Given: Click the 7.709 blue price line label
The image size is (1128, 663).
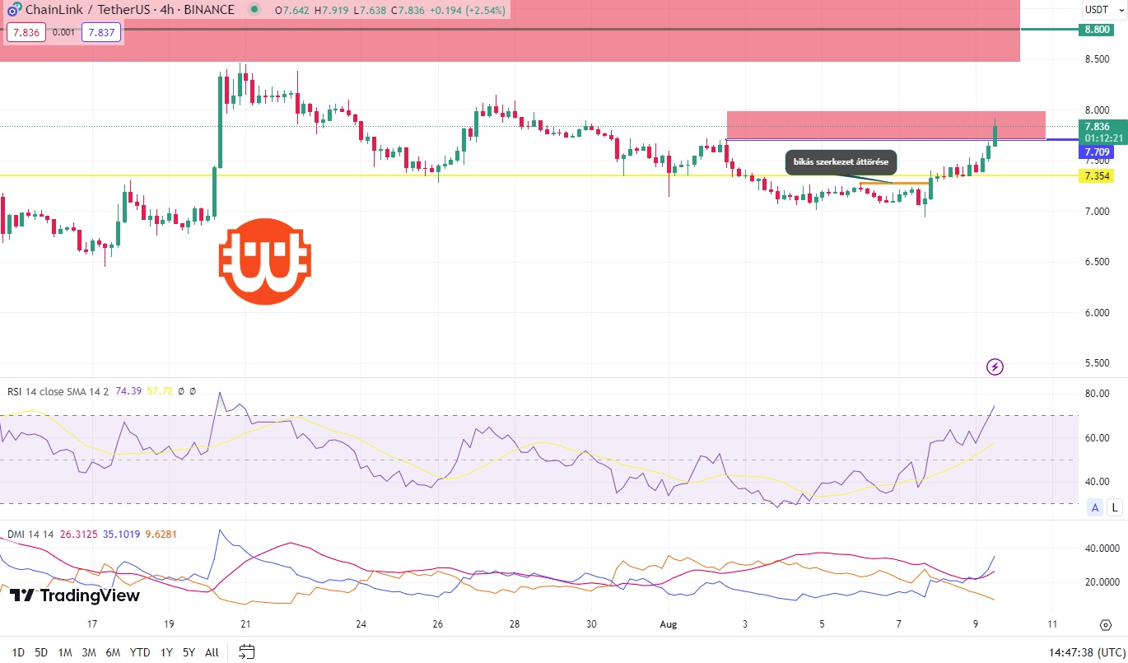Looking at the screenshot, I should (x=1098, y=152).
